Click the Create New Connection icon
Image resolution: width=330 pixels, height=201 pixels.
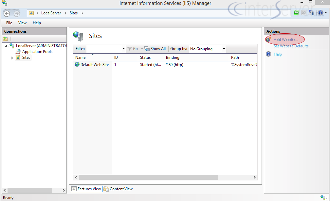tap(5, 39)
